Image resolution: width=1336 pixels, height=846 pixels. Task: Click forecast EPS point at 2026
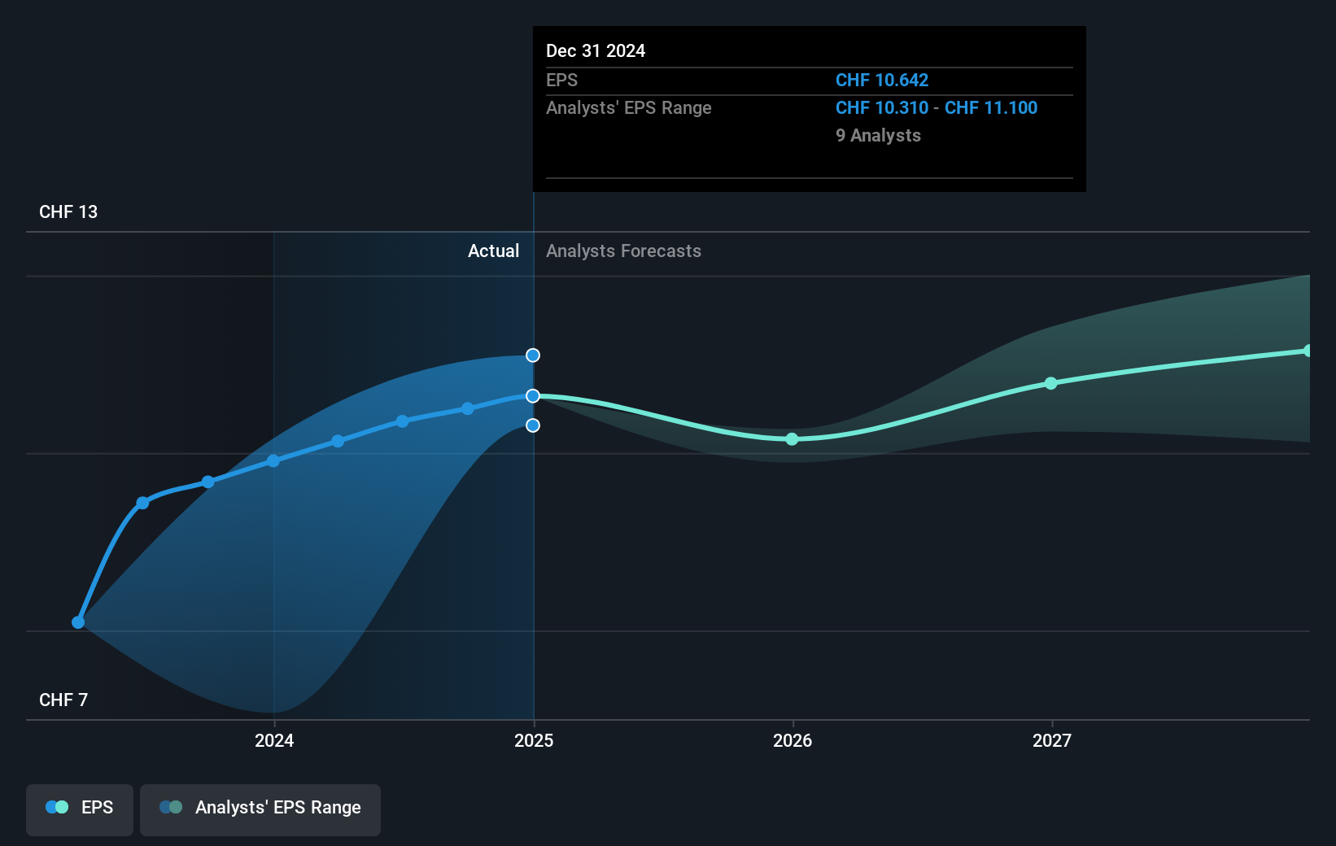click(x=792, y=439)
